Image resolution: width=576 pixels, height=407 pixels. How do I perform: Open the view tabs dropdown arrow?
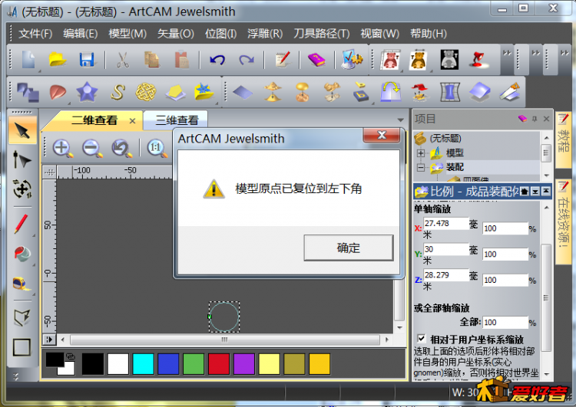400,120
